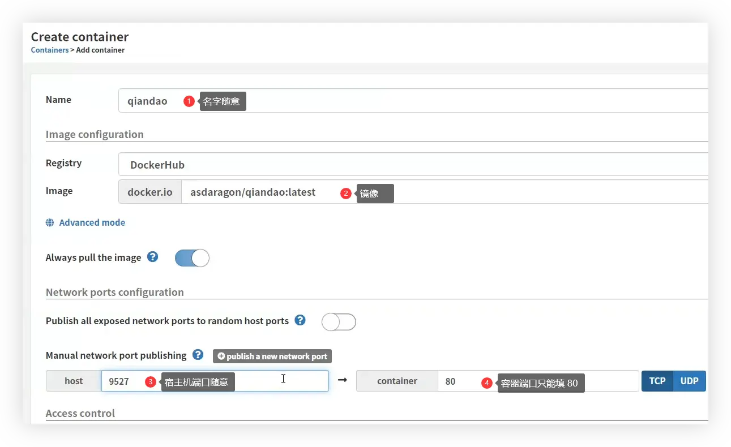Click the help icon beside Always pull the image
This screenshot has width=731, height=447.
pos(152,257)
